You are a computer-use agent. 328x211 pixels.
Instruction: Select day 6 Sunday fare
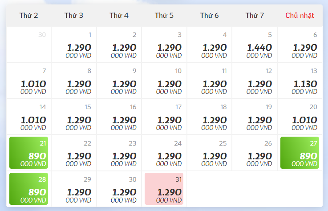300,45
